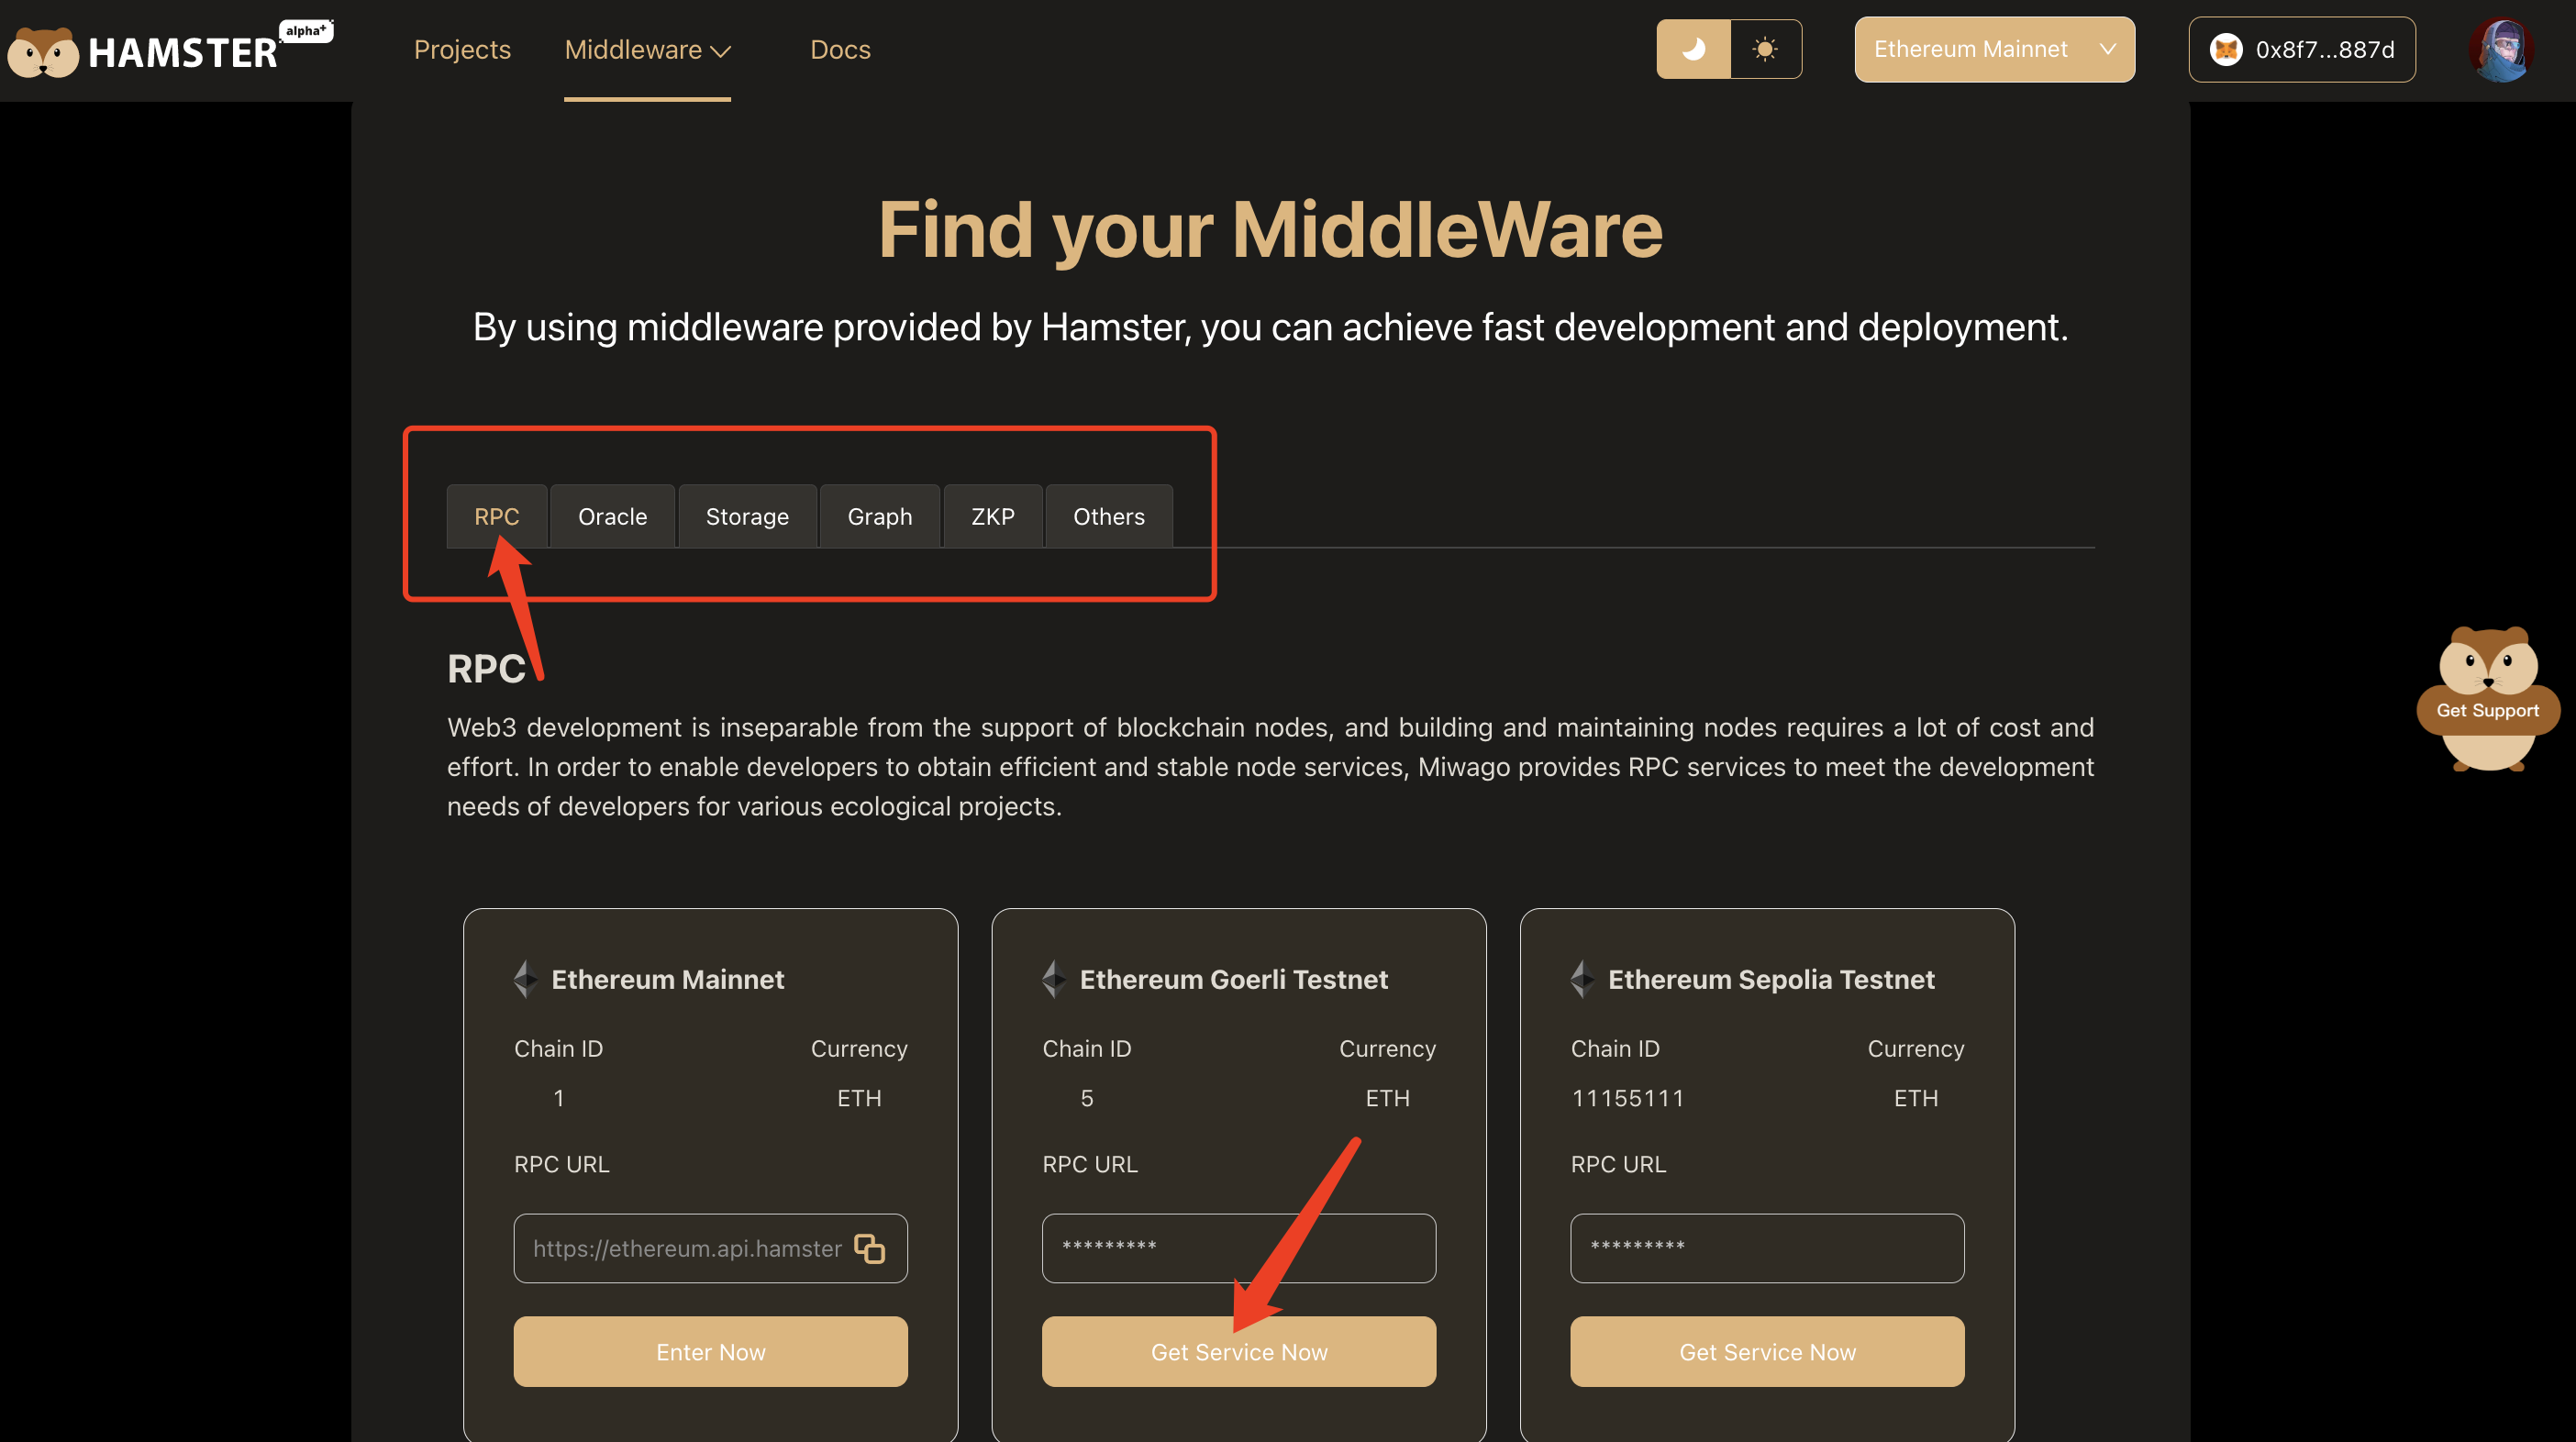Click the RPC section heading
Viewport: 2576px width, 1442px height.
(x=486, y=669)
